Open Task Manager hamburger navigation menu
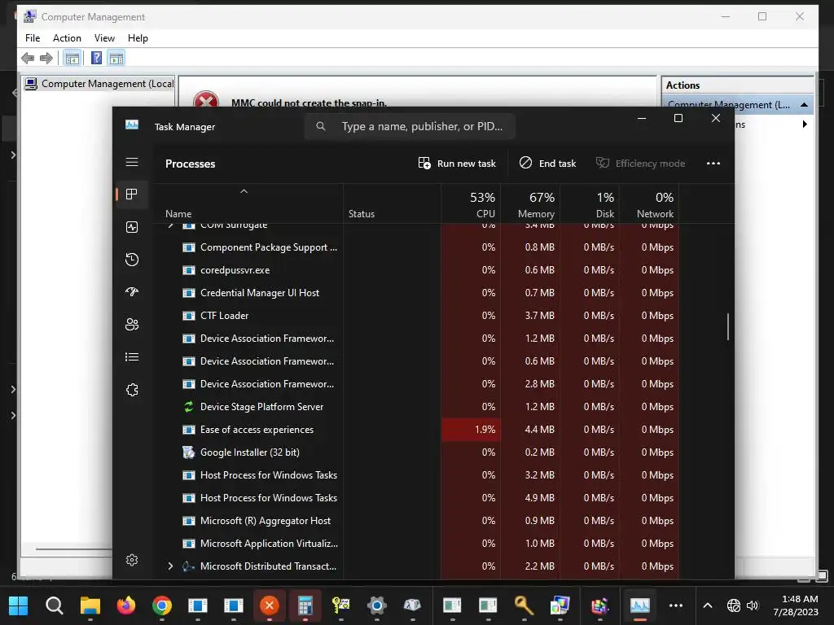The image size is (834, 625). point(132,163)
